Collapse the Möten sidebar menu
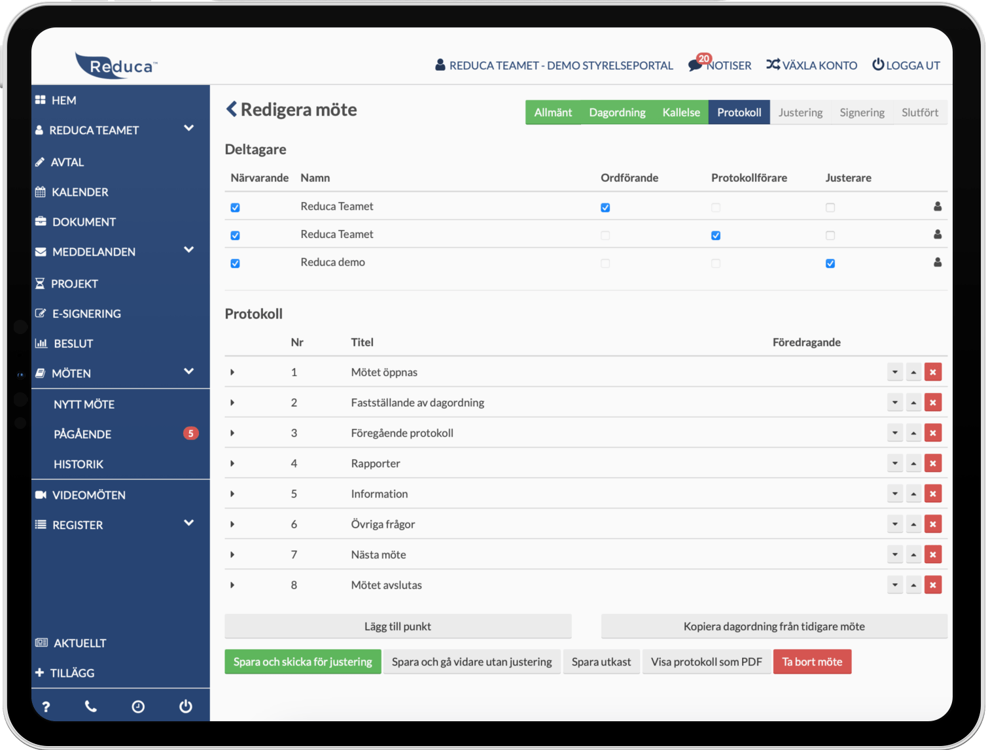988x750 pixels. [188, 372]
